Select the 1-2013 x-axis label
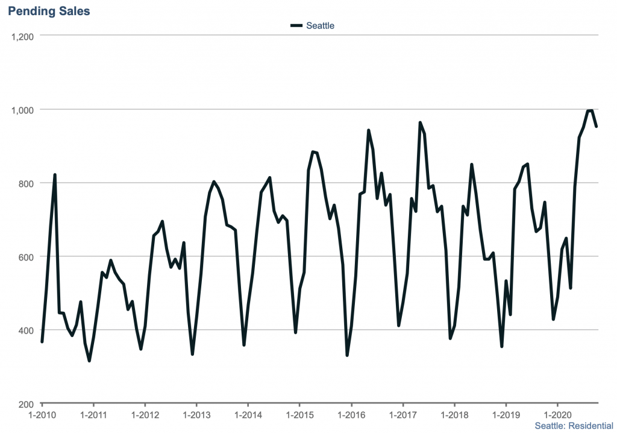617x433 pixels. (196, 415)
